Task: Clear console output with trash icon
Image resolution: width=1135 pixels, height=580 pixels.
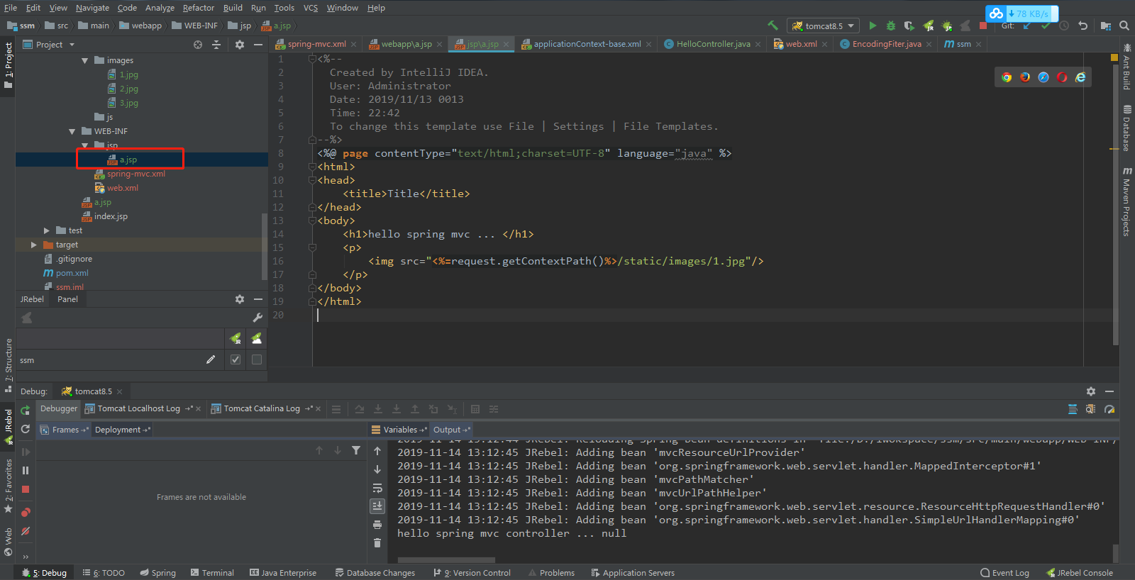Action: [x=377, y=543]
